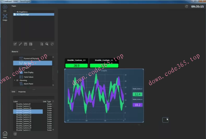Click the save all pages icon
Image resolution: width=206 pixels, height=139 pixels.
tap(31, 44)
